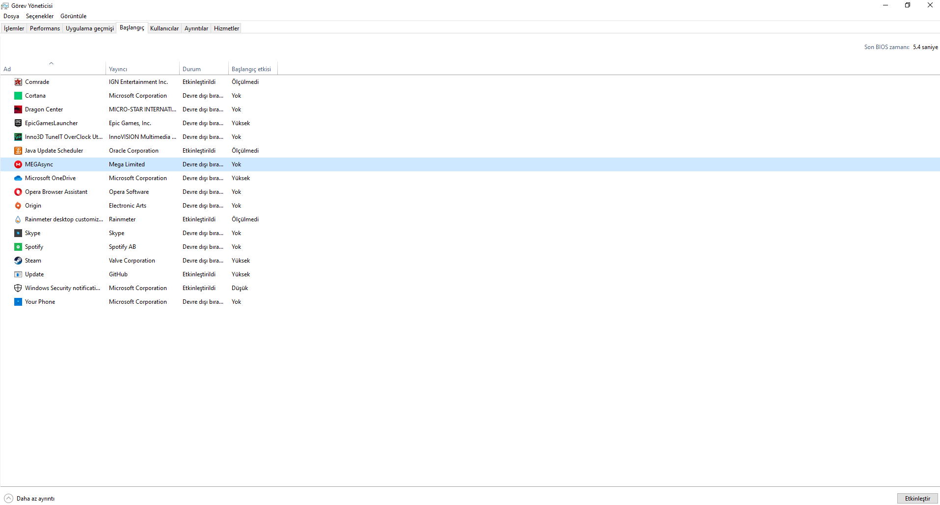This screenshot has height=505, width=940.
Task: Click the Origin startup icon
Action: coord(18,206)
